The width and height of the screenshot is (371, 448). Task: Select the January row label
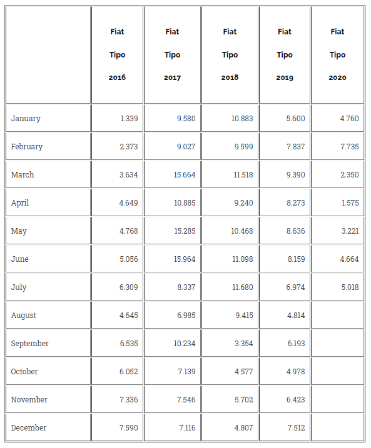coord(26,119)
